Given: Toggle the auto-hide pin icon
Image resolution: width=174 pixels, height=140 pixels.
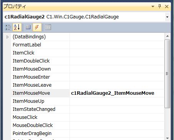Looking at the screenshot, I should 159,6.
